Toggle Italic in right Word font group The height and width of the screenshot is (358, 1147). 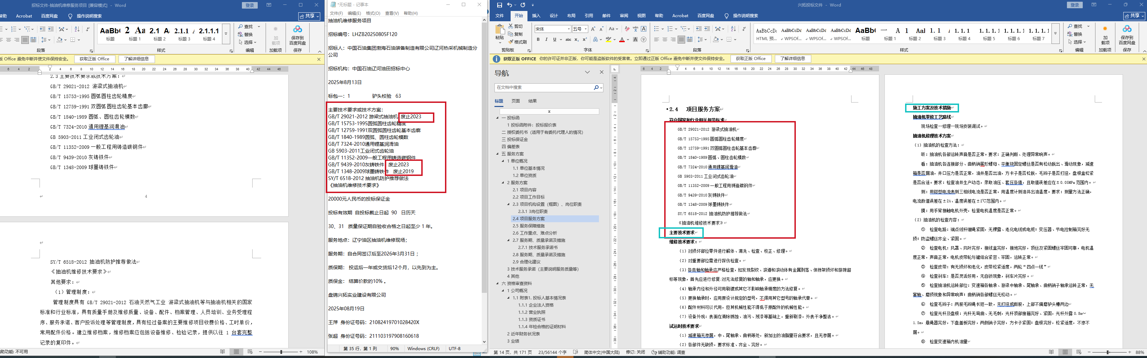[546, 39]
